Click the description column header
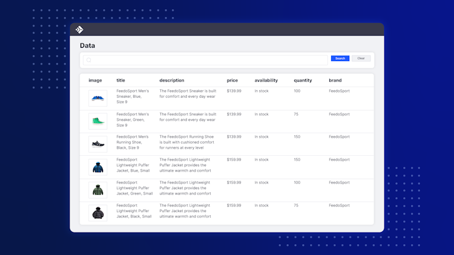The image size is (454, 255). coord(172,80)
